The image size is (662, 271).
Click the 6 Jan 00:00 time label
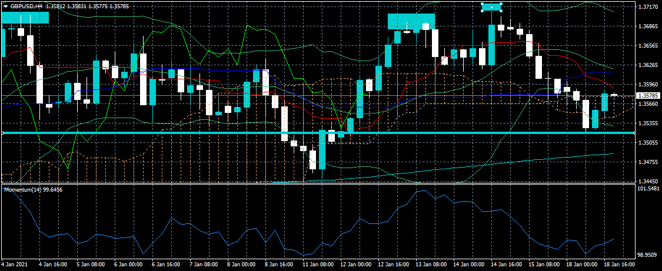pos(129,265)
